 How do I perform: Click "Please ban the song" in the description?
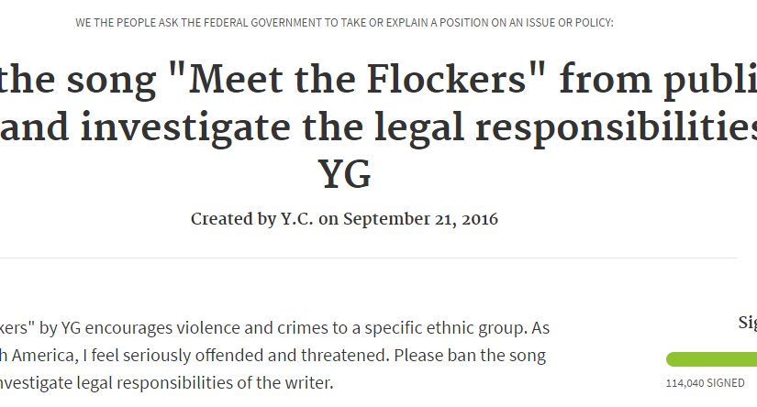click(x=484, y=355)
